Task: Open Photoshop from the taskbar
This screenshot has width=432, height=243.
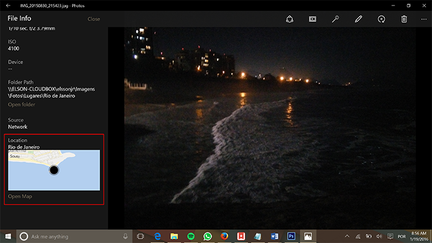Action: [x=292, y=236]
